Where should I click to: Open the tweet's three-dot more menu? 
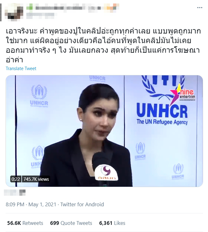tap(200, 8)
